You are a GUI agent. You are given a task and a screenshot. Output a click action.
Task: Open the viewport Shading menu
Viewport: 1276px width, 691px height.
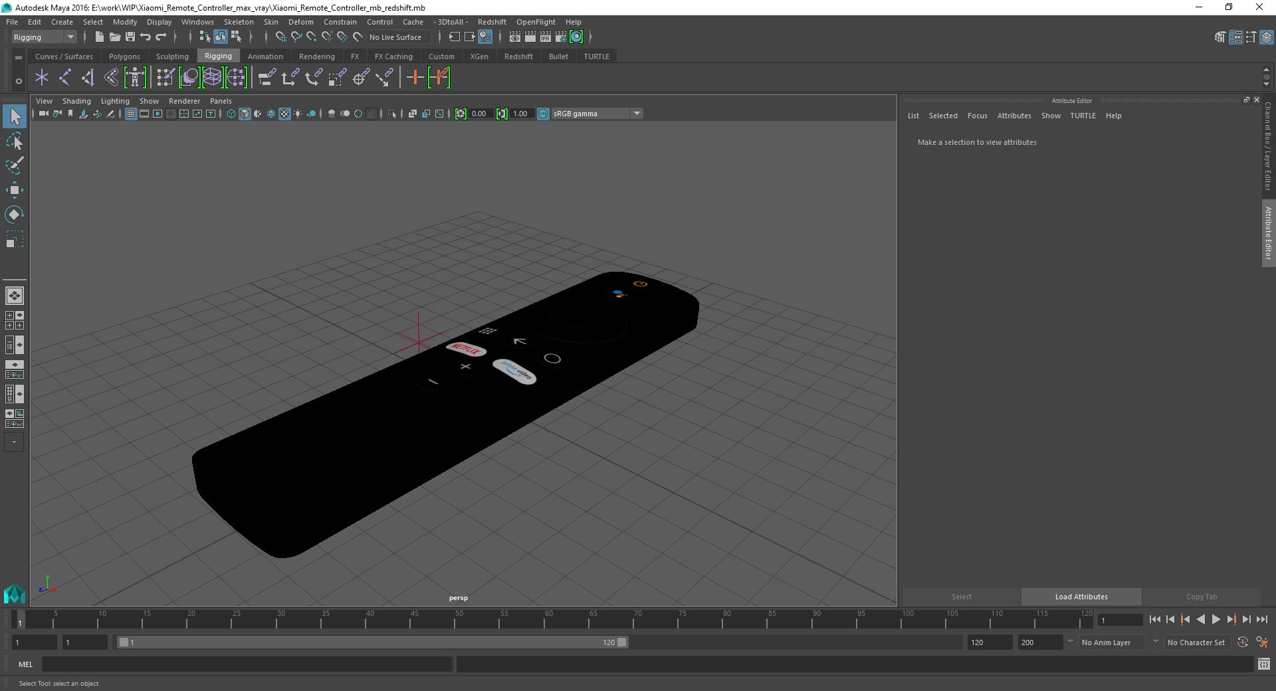point(76,101)
